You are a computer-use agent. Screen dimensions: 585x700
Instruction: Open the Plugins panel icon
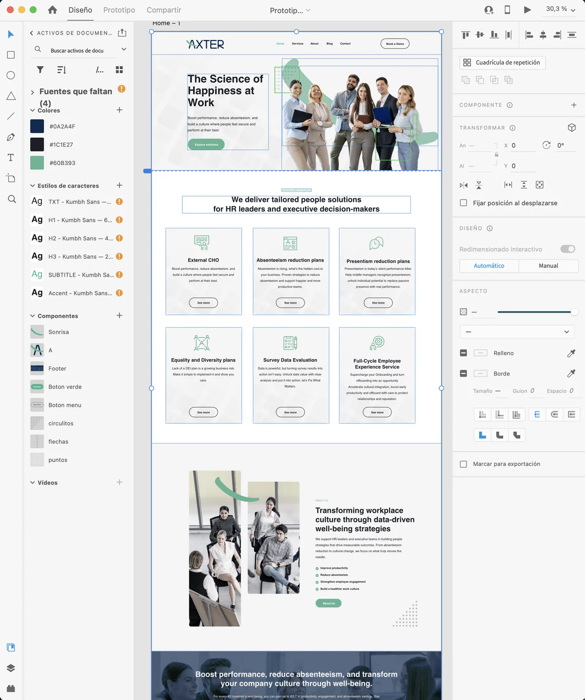pyautogui.click(x=11, y=688)
